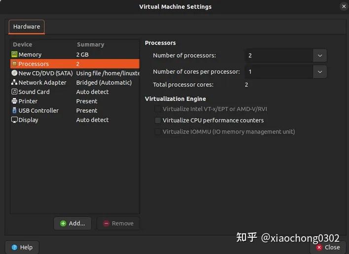Select the USB Controller icon
349x254 pixels.
(14, 110)
